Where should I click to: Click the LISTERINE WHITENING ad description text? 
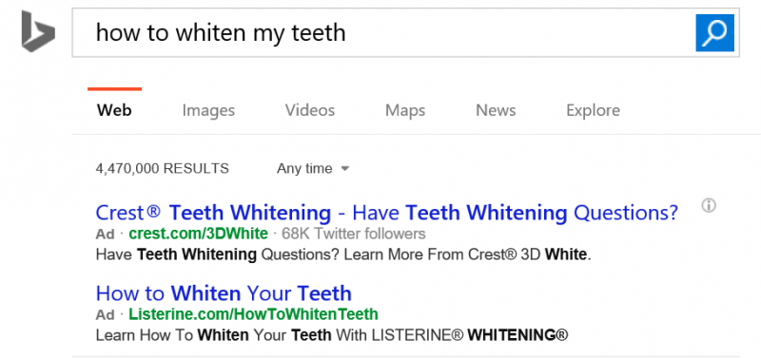pos(331,335)
